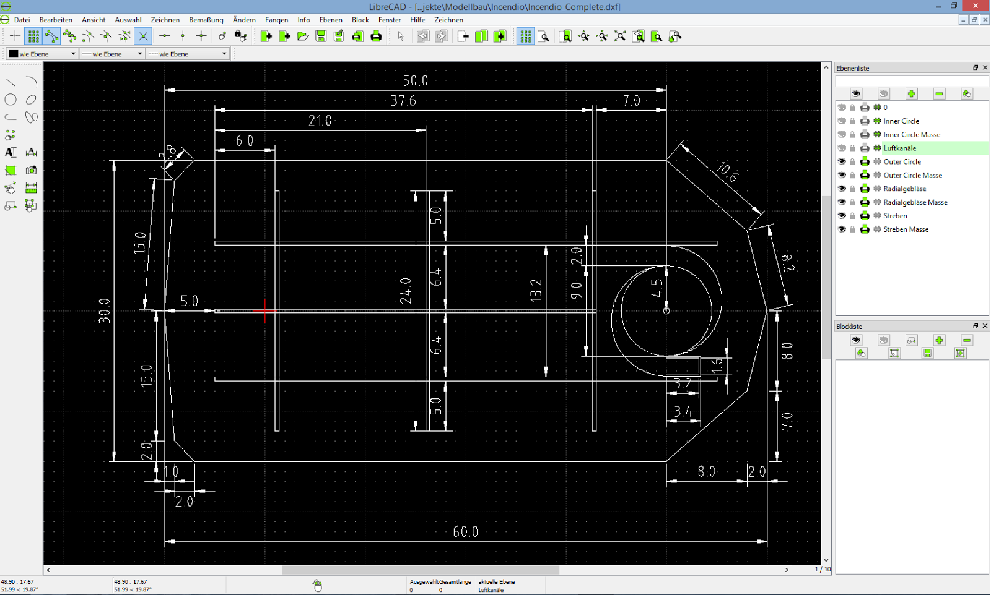Click the Zoom Previous view icon
Image resolution: width=991 pixels, height=595 pixels.
click(x=639, y=36)
